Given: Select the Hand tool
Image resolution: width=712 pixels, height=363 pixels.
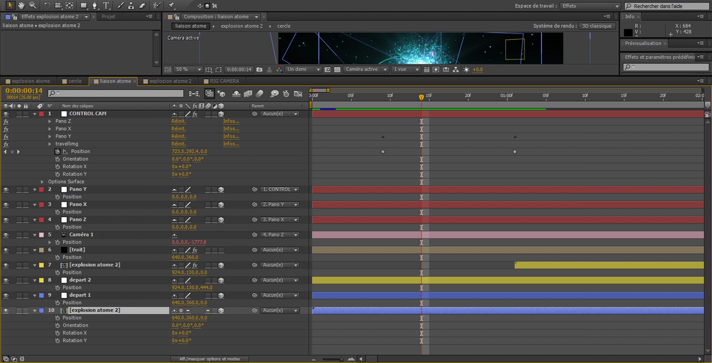Looking at the screenshot, I should 22,5.
